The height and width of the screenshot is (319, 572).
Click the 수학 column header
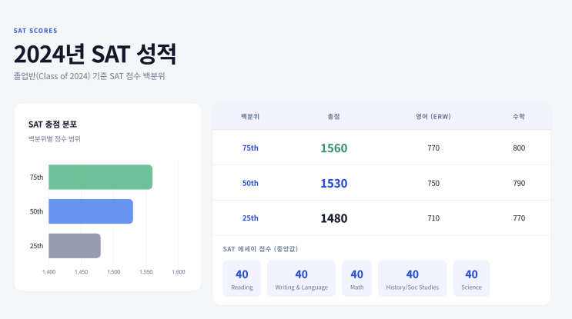519,116
